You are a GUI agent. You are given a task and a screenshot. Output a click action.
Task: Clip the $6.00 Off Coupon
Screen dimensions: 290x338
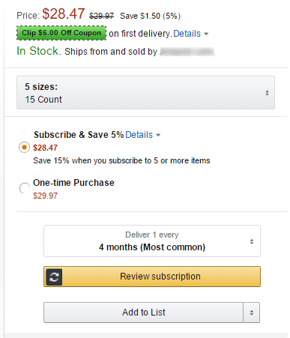click(61, 33)
